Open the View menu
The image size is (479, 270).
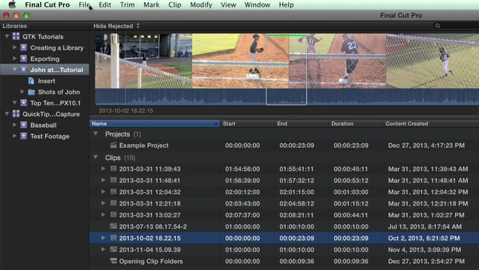228,4
